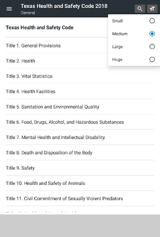Toggle the text size icon
The width and height of the screenshot is (160, 237).
click(x=152, y=9)
